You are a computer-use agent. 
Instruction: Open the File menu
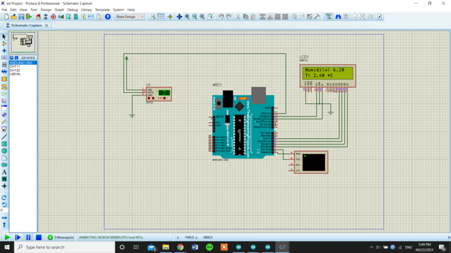click(5, 10)
